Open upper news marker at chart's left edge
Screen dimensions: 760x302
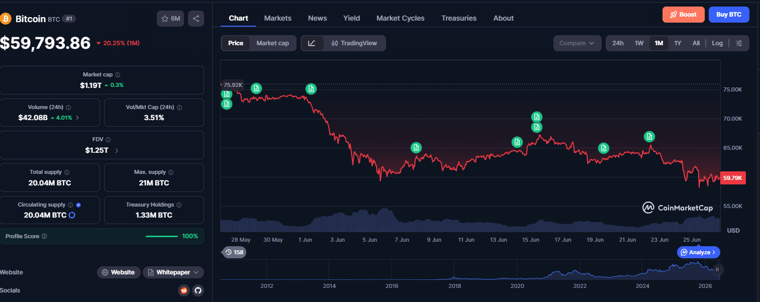coord(227,94)
